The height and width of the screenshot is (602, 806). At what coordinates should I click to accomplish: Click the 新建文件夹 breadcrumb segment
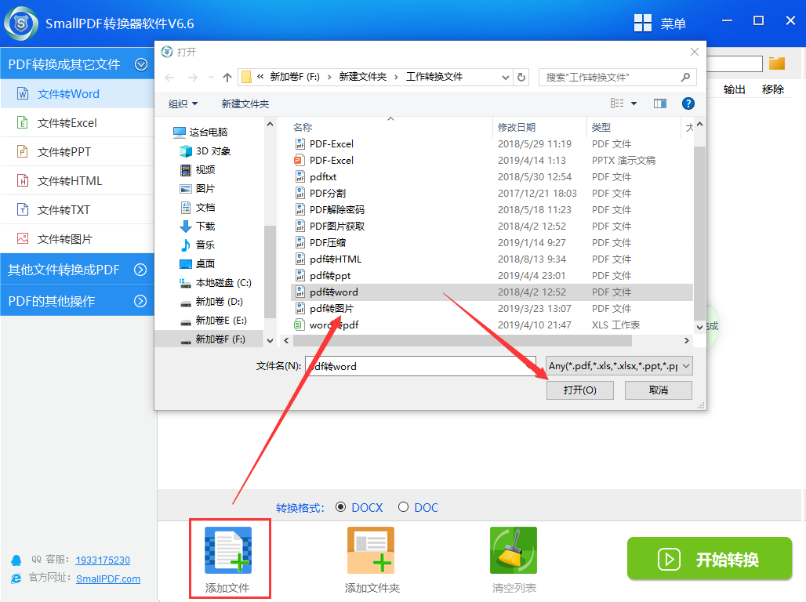click(363, 77)
